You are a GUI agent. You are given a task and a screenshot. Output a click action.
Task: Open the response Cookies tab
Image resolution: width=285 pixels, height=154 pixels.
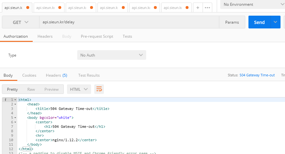[29, 75]
